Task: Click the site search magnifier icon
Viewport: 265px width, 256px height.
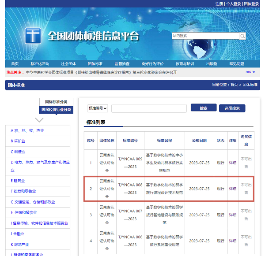Action: point(242,36)
